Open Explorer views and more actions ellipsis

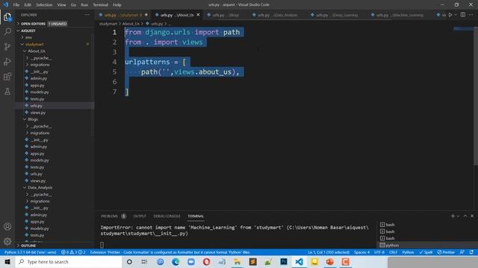point(87,15)
